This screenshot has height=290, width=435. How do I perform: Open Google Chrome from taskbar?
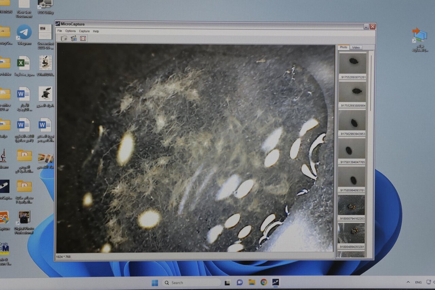coord(264,282)
